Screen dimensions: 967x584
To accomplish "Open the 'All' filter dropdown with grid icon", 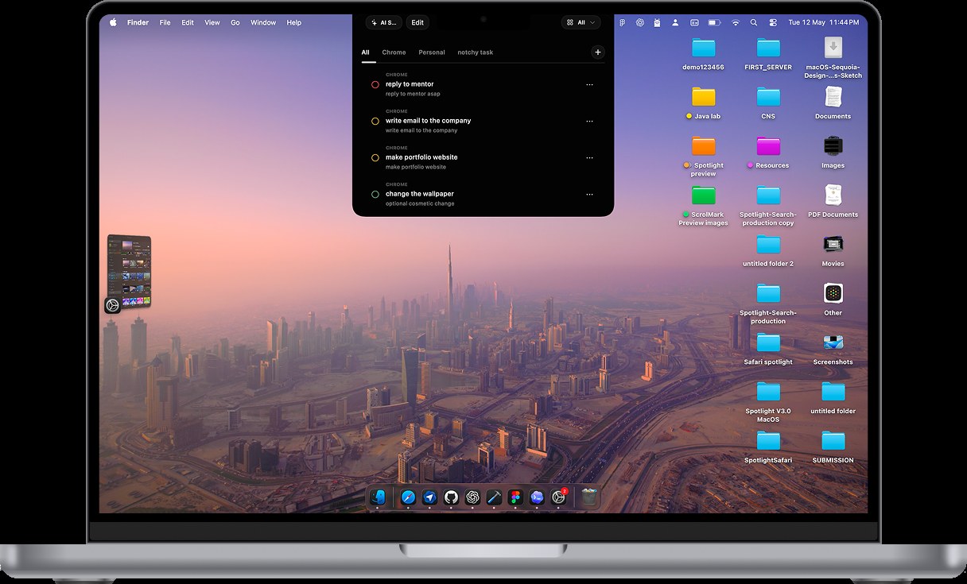I will [581, 23].
